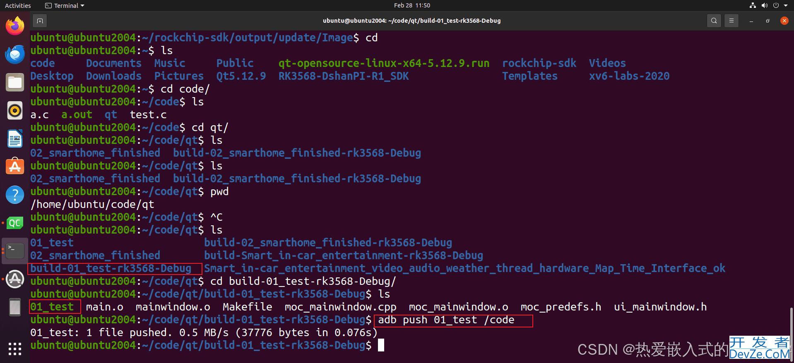Viewport: 794px width, 363px height.
Task: Click the 'ui_mainwindow.h' file name
Action: point(660,307)
